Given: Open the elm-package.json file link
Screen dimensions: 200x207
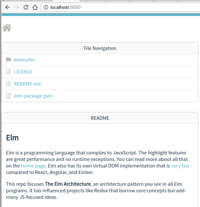Looking at the screenshot, I should [33, 96].
